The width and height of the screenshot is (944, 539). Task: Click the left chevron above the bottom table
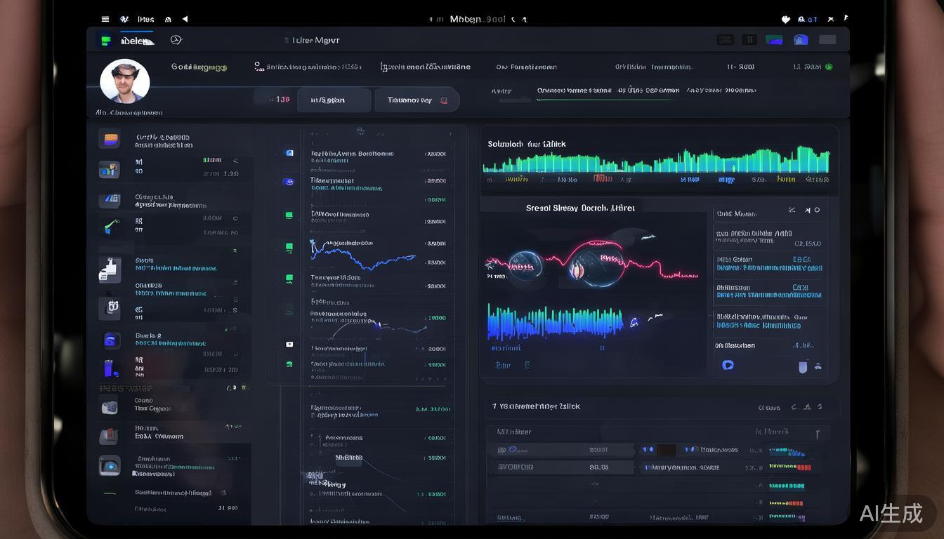tap(794, 407)
